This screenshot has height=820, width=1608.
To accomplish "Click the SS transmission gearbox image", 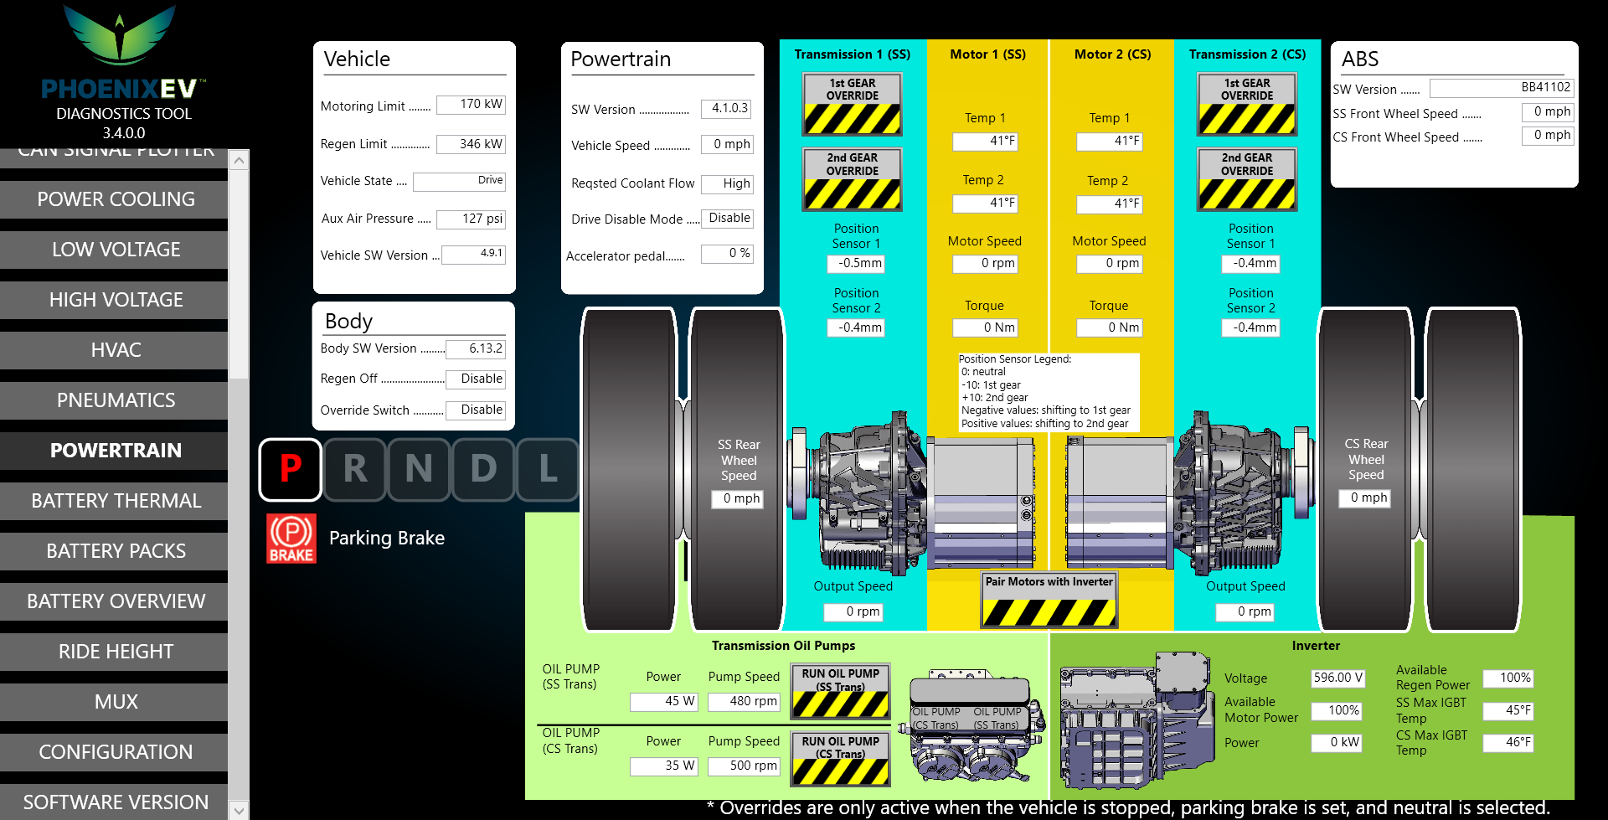I will (856, 493).
